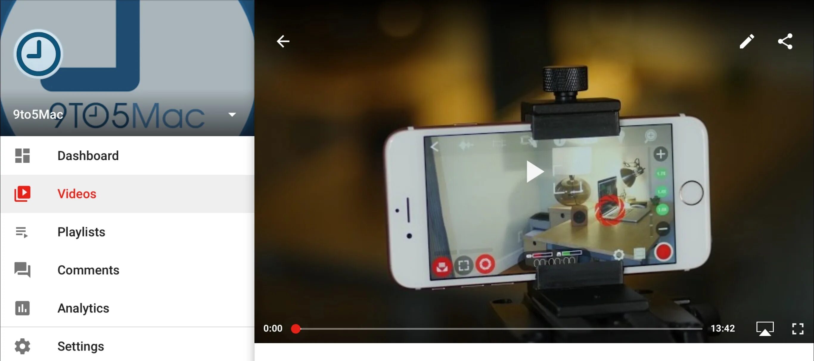Click the Comments icon in sidebar
The height and width of the screenshot is (361, 814).
pyautogui.click(x=23, y=270)
